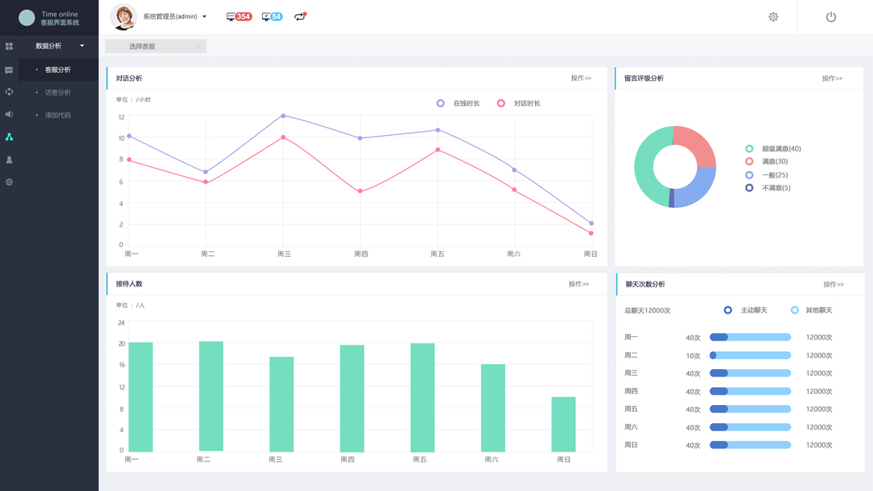Click the power logout icon
The height and width of the screenshot is (491, 873).
(x=830, y=16)
